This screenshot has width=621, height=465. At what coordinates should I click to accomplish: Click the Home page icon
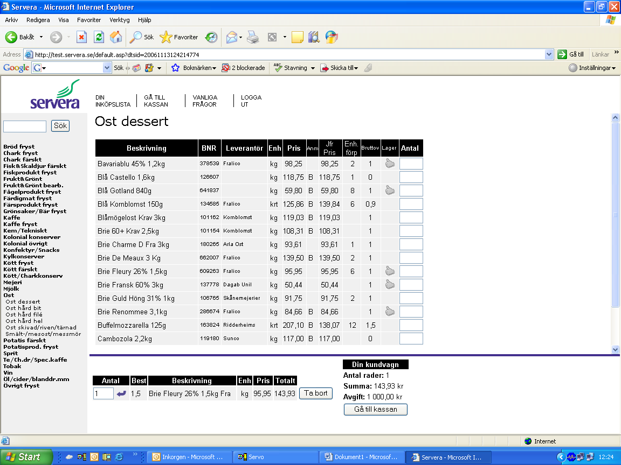click(x=116, y=37)
